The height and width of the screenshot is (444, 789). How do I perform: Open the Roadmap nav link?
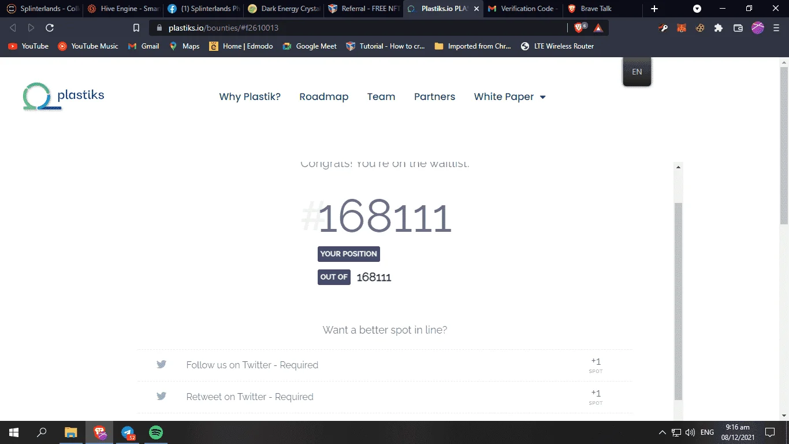324,97
